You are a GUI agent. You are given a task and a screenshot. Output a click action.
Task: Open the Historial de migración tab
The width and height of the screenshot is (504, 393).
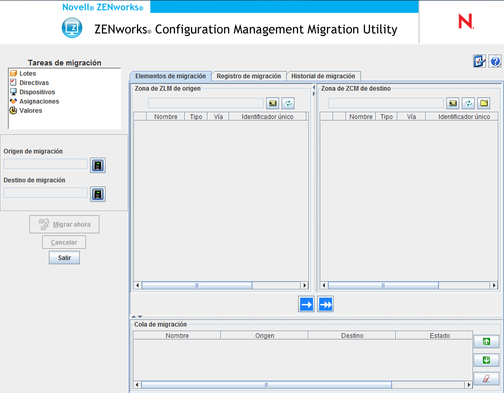point(323,76)
